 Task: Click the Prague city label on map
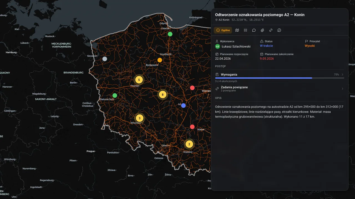[x=91, y=151]
